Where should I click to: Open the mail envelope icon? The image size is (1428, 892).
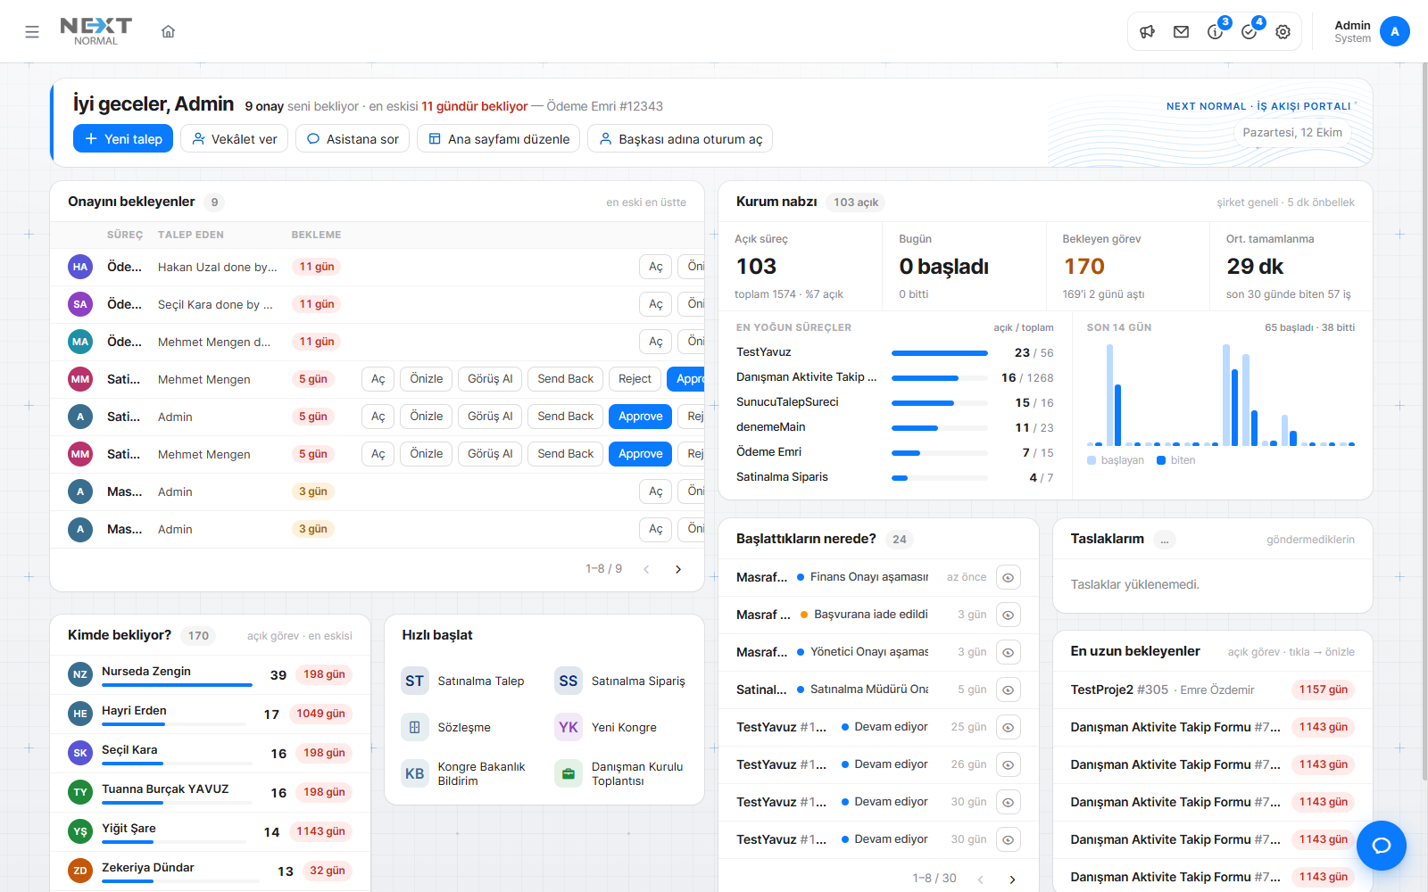click(1182, 32)
